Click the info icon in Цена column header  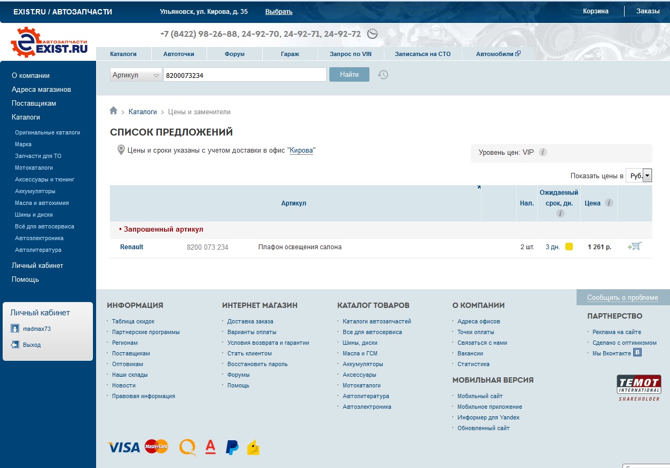(x=609, y=203)
